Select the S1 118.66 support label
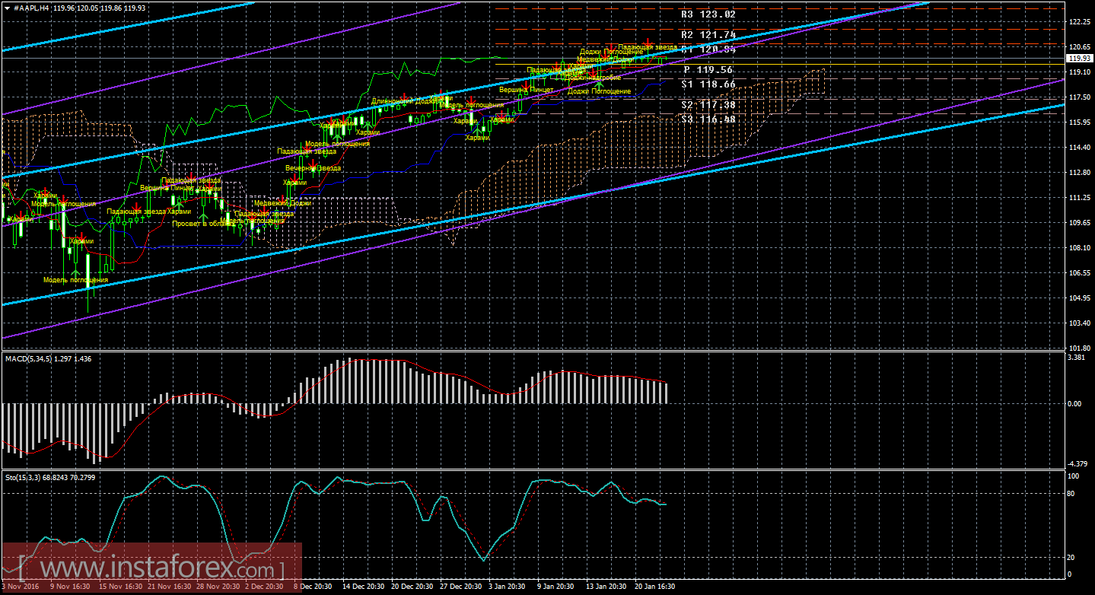The image size is (1095, 595). point(708,84)
